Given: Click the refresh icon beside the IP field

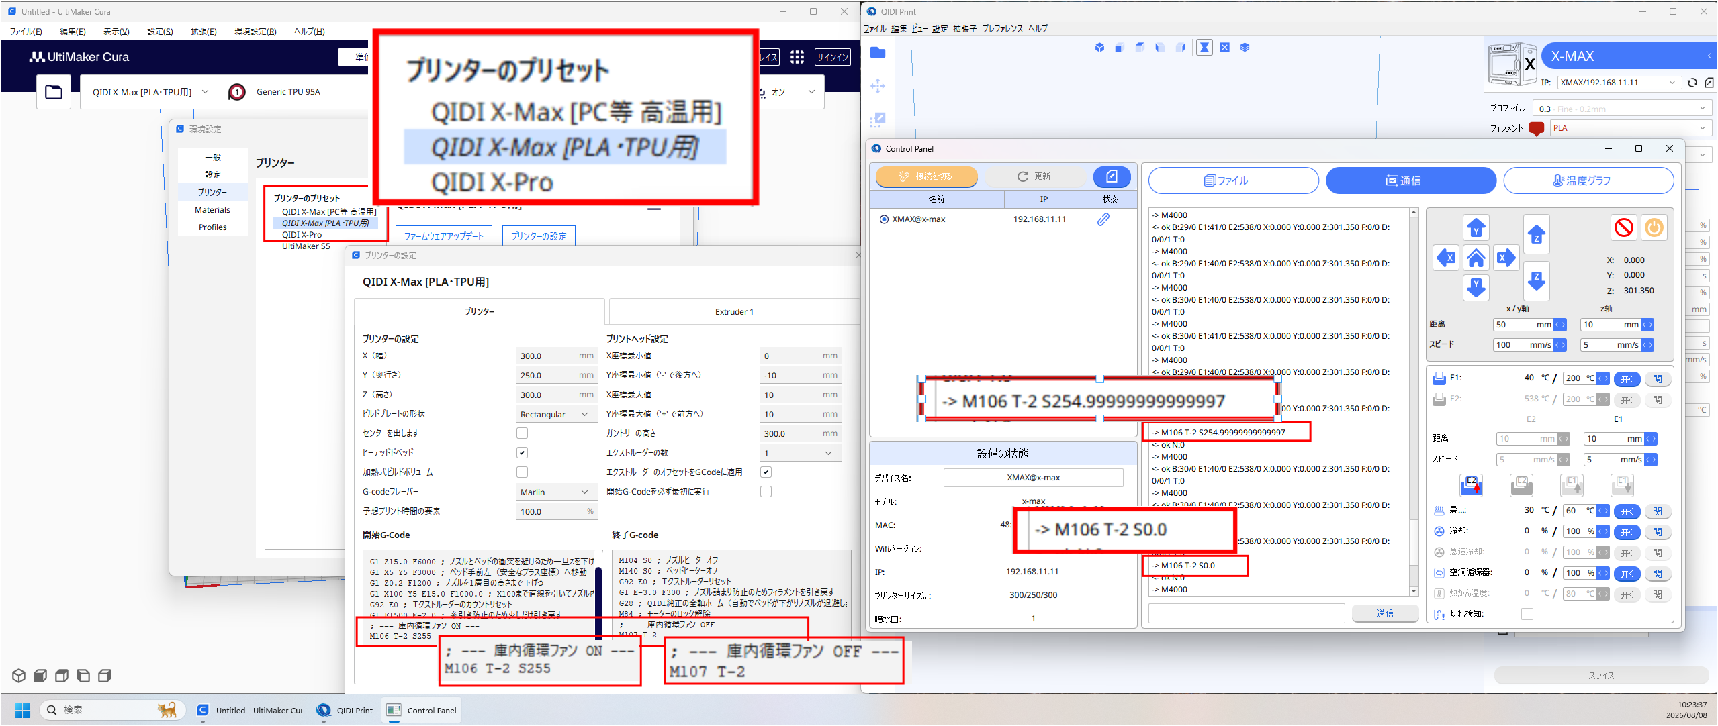Looking at the screenshot, I should pos(1692,83).
